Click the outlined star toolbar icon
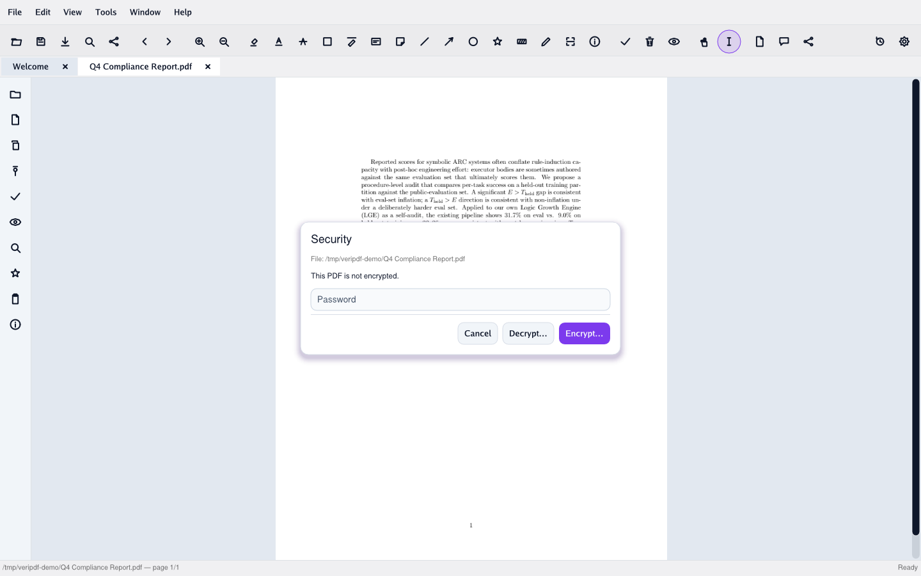This screenshot has height=576, width=921. pos(498,42)
